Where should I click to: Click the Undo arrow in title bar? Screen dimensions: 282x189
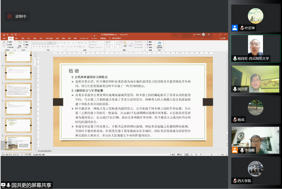(7, 35)
